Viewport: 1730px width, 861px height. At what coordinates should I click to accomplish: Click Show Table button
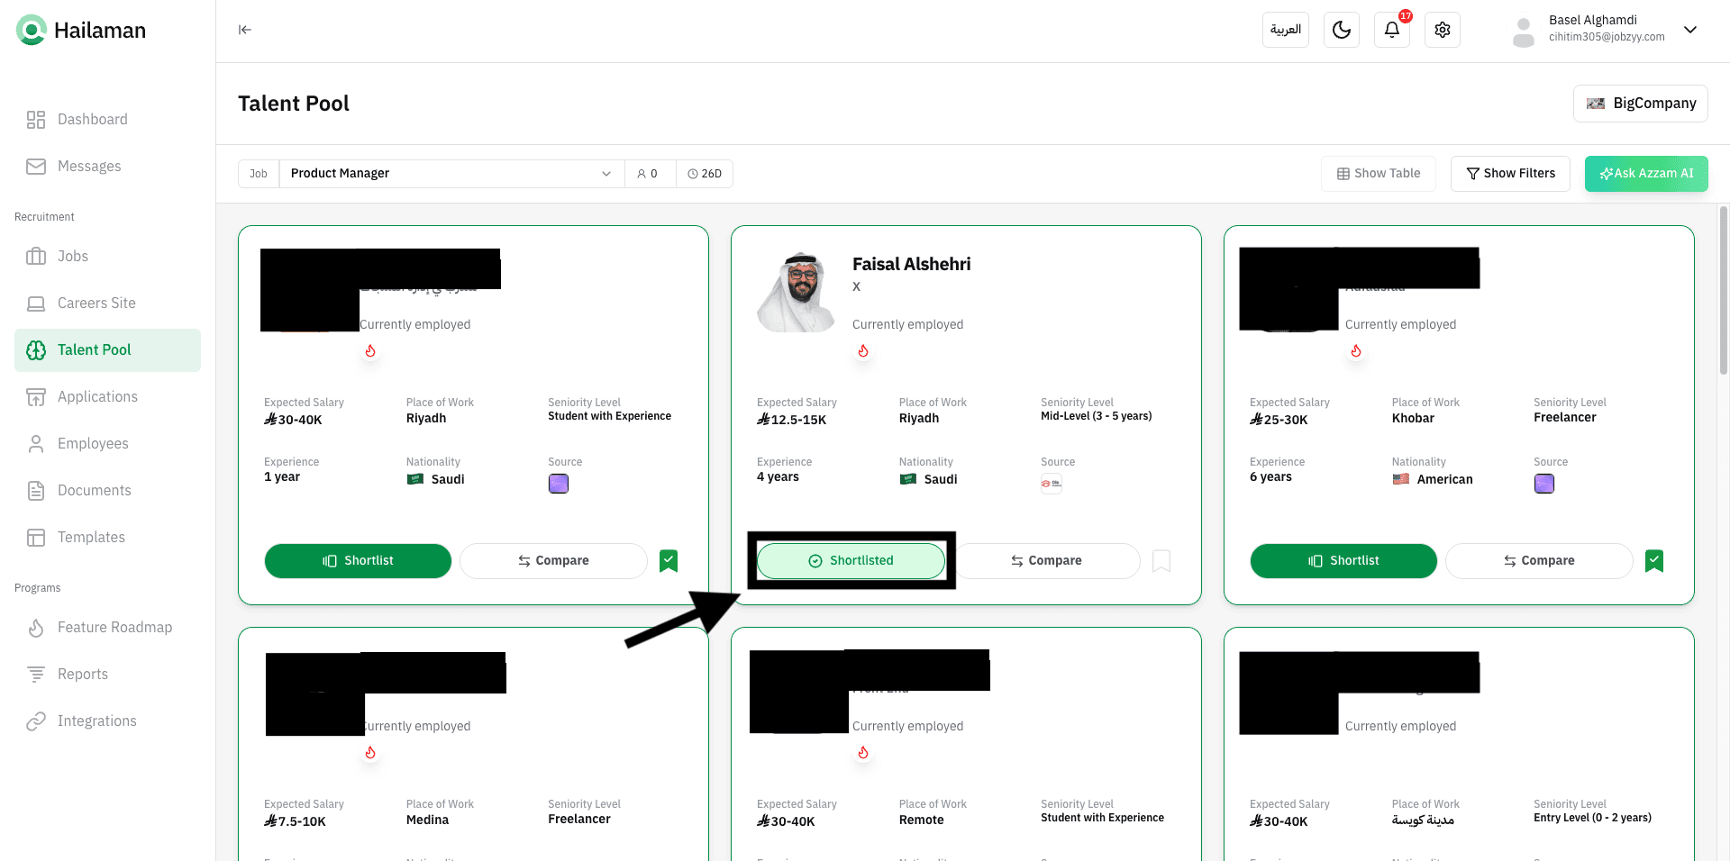(x=1379, y=174)
